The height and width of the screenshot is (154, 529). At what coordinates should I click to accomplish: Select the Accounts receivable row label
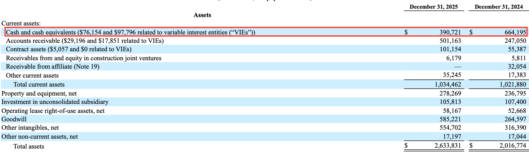85,41
